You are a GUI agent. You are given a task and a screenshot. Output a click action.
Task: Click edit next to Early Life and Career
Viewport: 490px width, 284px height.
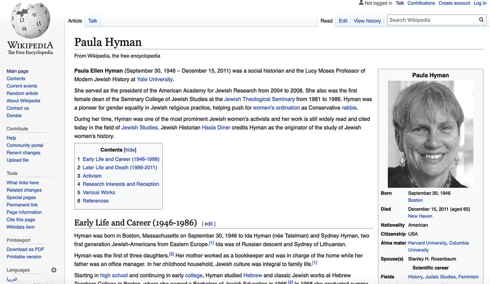coord(208,224)
